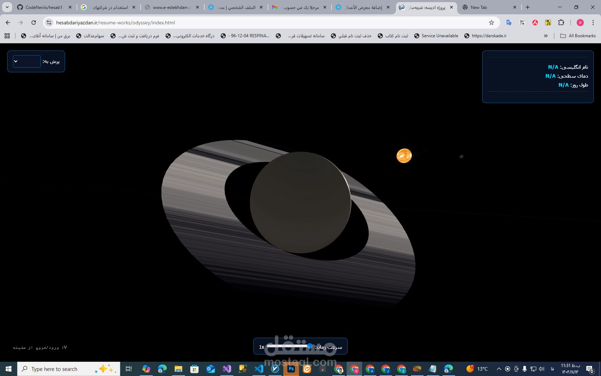The image size is (601, 376).
Task: Launch Microsoft Copilot from the taskbar
Action: click(146, 369)
